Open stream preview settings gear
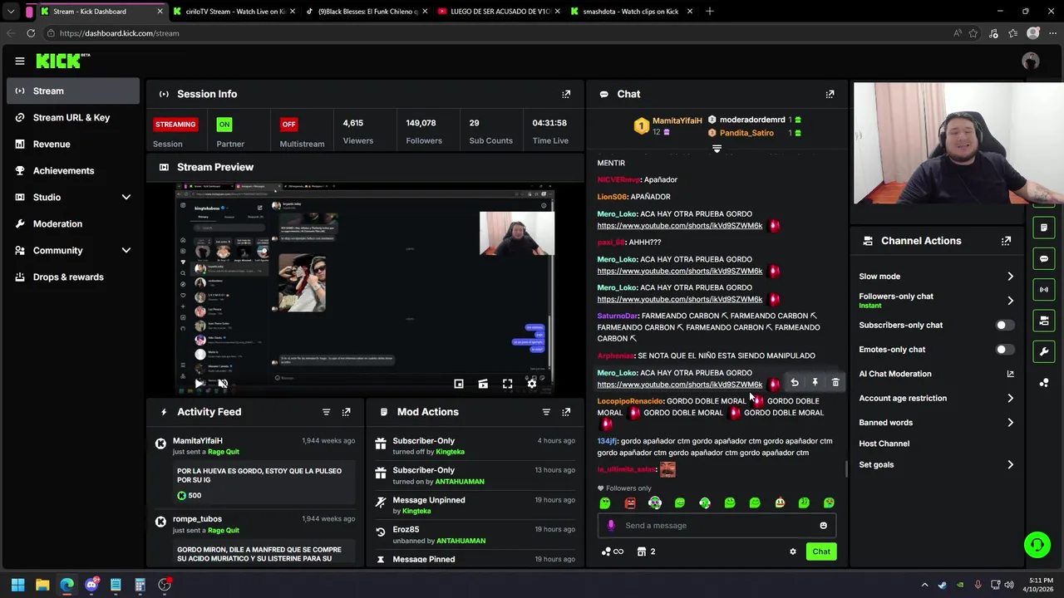Viewport: 1064px width, 598px height. coord(532,384)
